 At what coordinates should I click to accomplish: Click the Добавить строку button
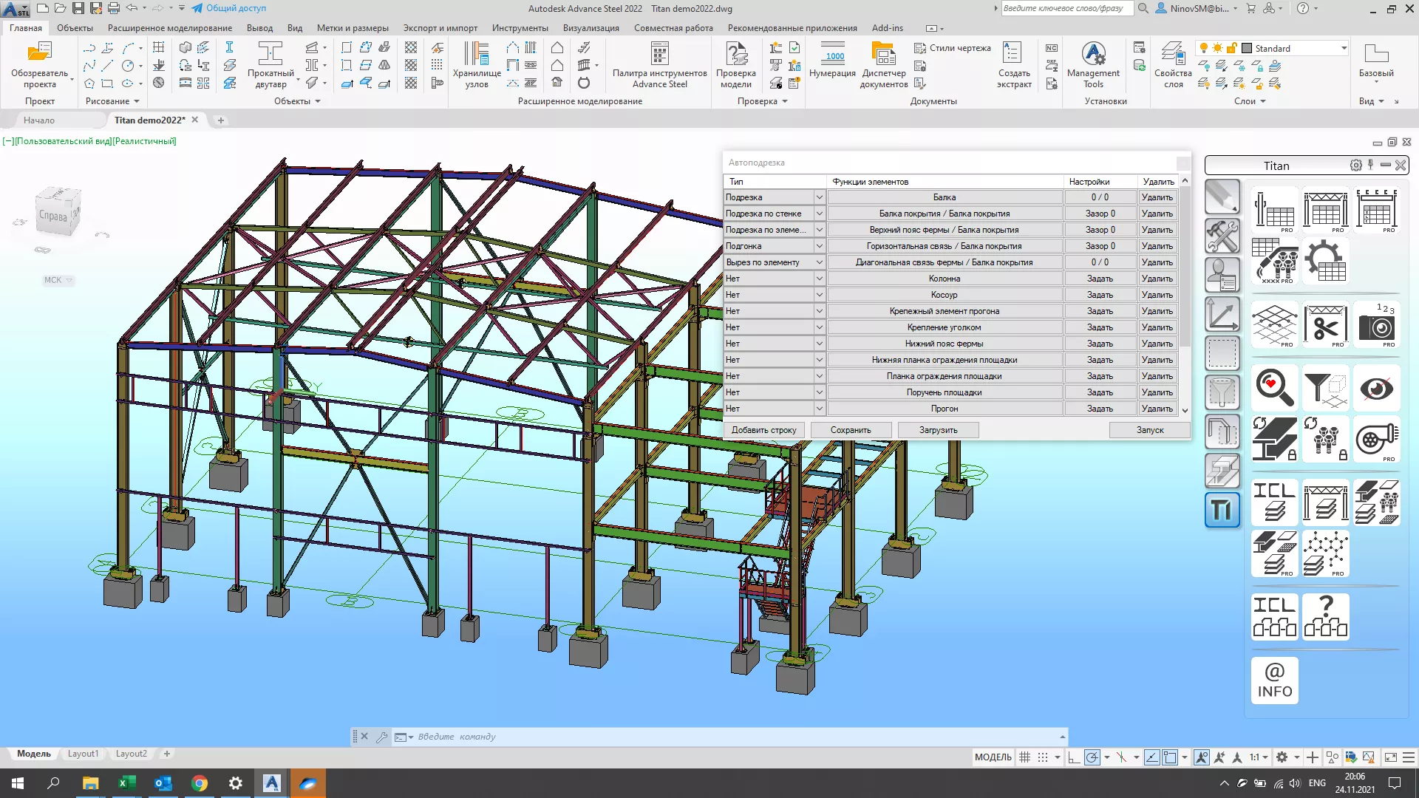point(763,430)
